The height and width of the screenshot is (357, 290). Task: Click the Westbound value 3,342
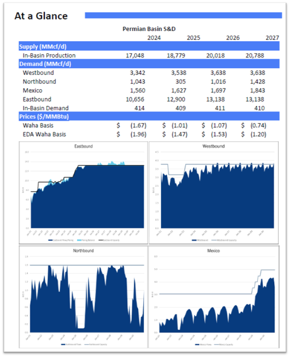click(x=137, y=73)
